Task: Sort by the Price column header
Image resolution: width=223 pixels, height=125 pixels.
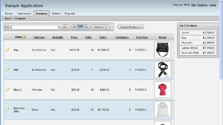Action: [74, 37]
